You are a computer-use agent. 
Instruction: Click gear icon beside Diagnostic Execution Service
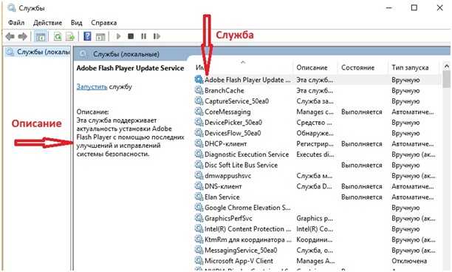[x=199, y=154]
